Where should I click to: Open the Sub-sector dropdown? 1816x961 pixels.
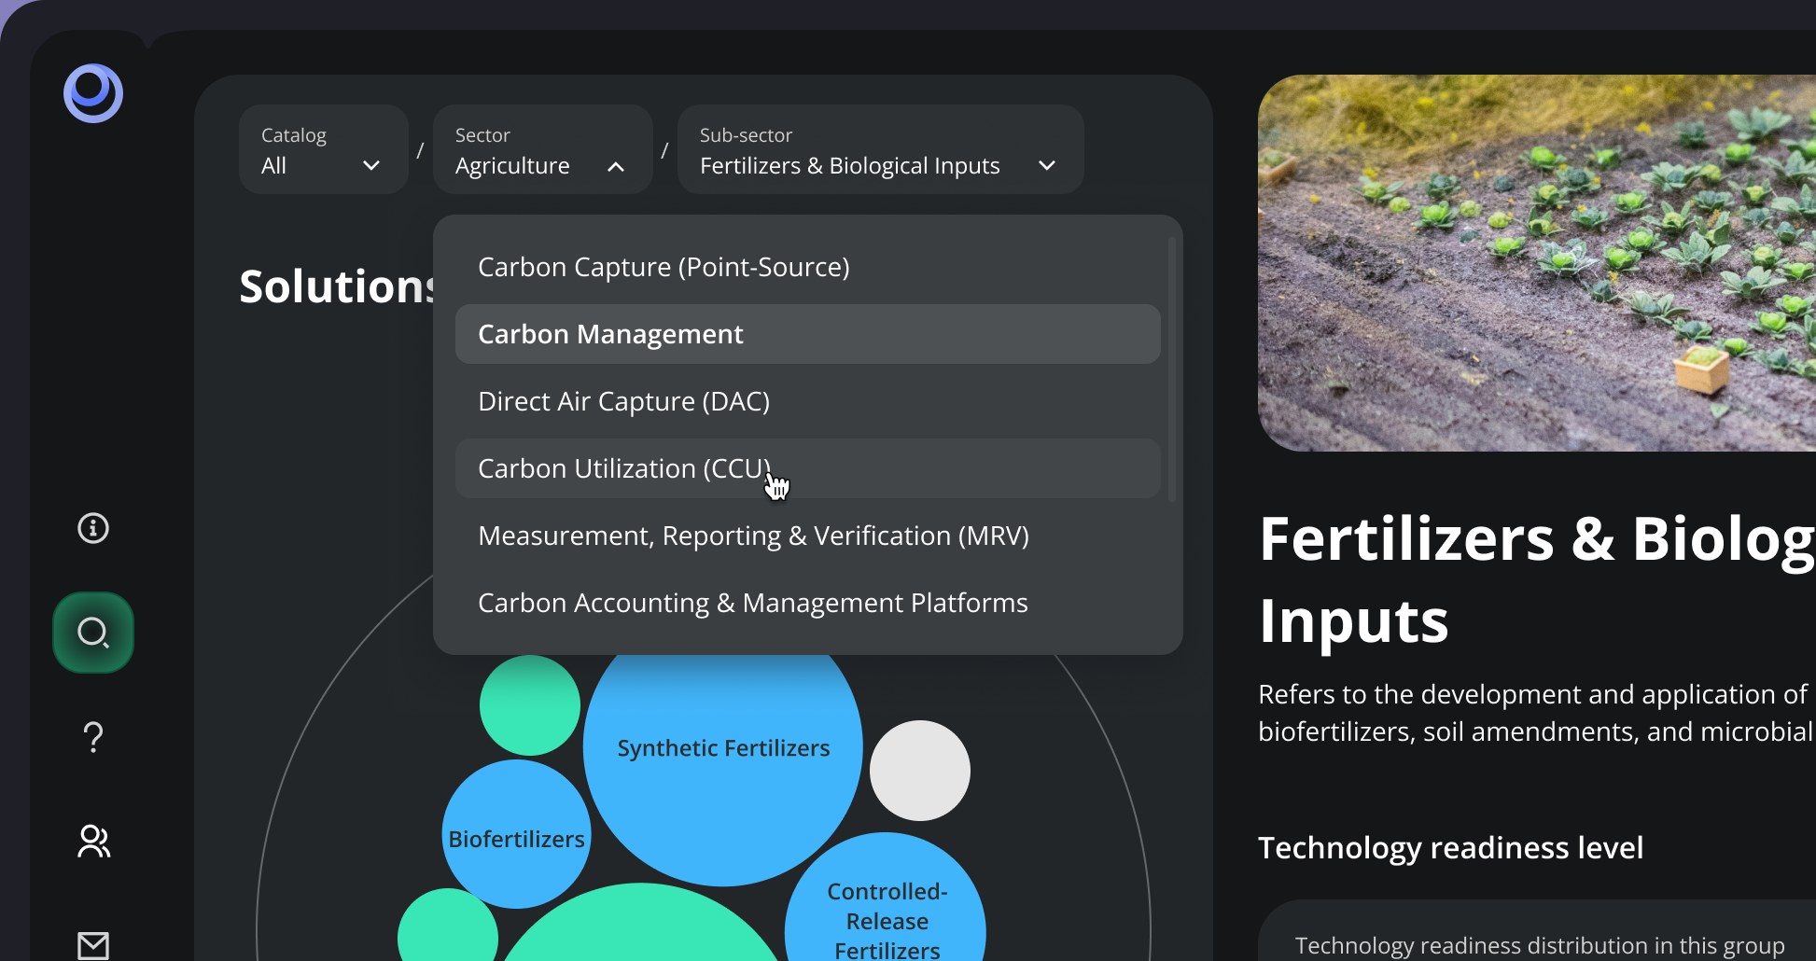pyautogui.click(x=880, y=149)
